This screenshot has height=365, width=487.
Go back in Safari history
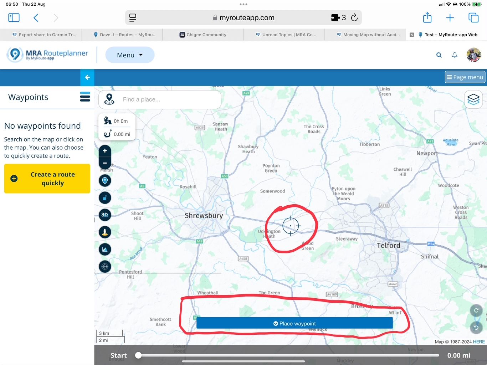click(x=36, y=17)
